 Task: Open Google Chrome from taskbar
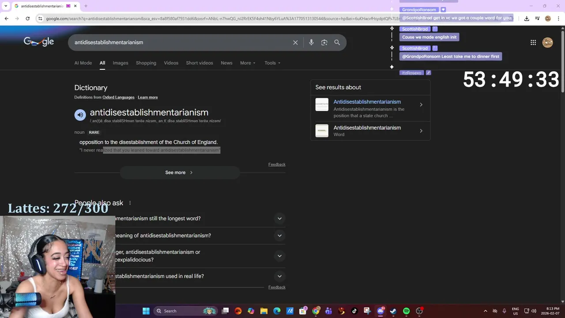316,311
